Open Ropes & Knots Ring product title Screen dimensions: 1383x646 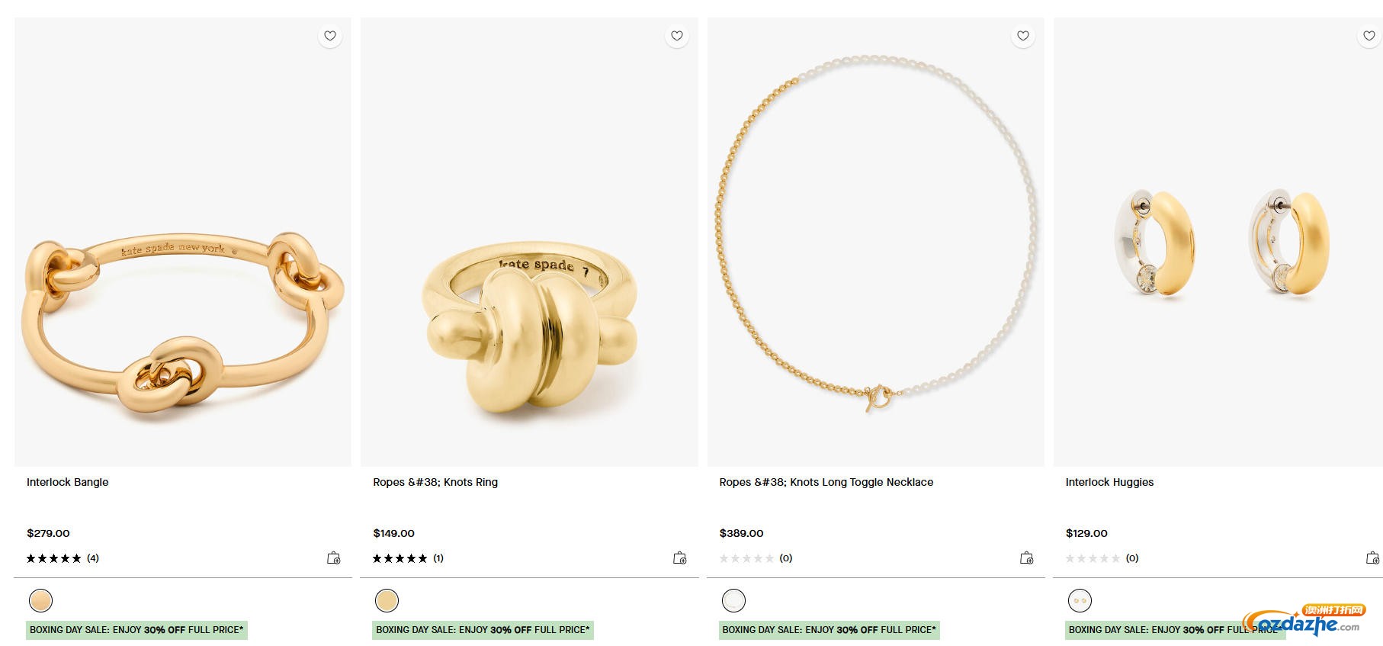(435, 482)
